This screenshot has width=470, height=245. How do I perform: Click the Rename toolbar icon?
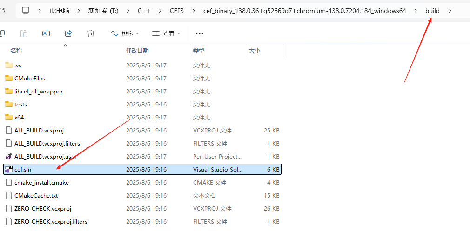(46, 33)
